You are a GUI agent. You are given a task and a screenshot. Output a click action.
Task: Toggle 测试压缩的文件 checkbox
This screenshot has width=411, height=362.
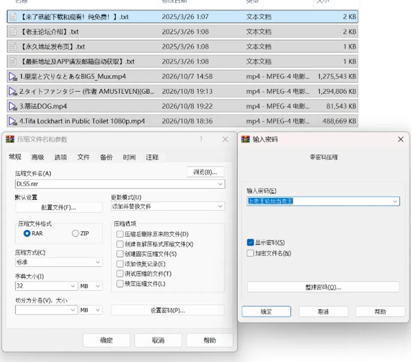tap(120, 274)
